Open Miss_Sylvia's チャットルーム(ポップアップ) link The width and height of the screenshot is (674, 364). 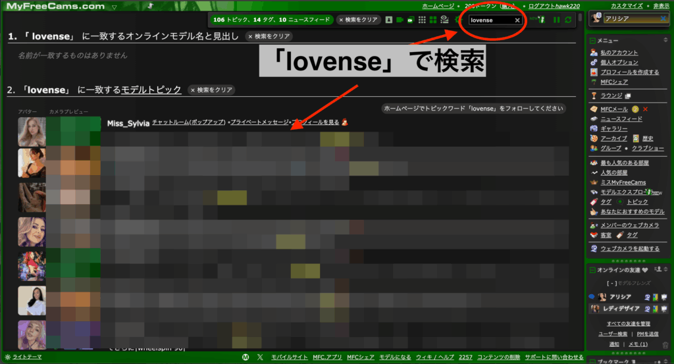click(x=189, y=122)
